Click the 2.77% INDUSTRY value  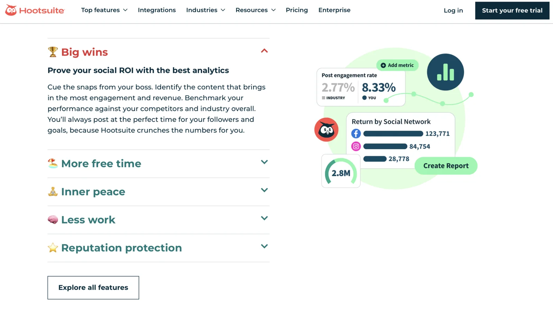point(338,87)
